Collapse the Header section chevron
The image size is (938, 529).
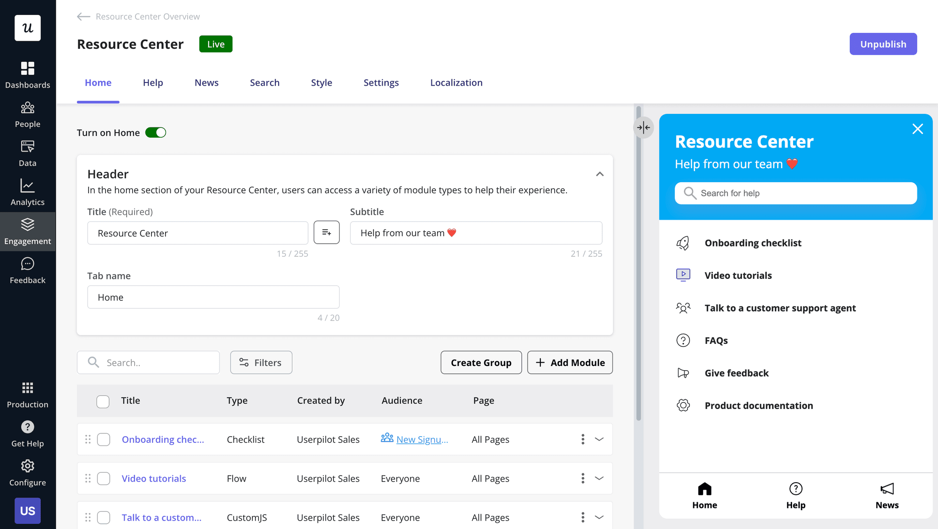pos(599,174)
